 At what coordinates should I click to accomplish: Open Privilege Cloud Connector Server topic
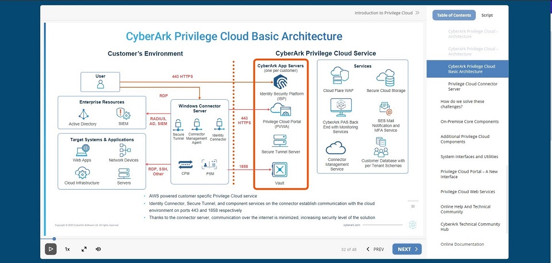click(x=473, y=87)
